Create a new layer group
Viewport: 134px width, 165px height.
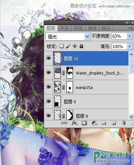(104, 123)
